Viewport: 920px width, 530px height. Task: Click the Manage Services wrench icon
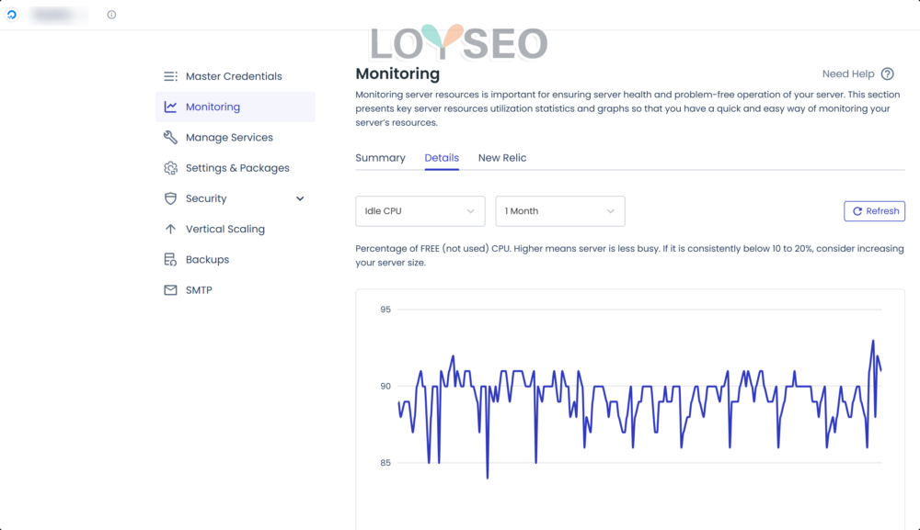[170, 138]
